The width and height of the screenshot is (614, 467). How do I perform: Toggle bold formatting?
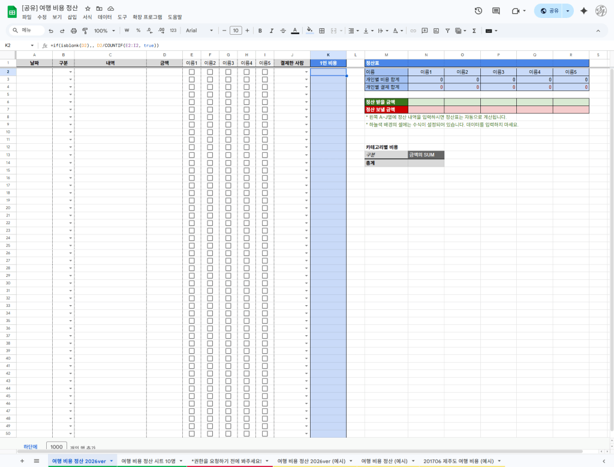260,31
